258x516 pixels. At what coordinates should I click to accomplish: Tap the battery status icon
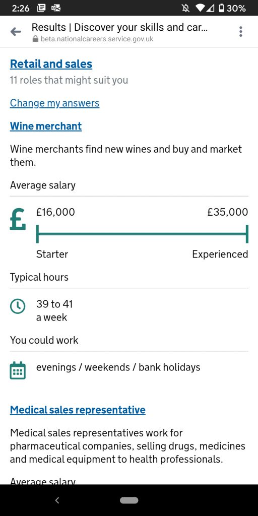(222, 8)
